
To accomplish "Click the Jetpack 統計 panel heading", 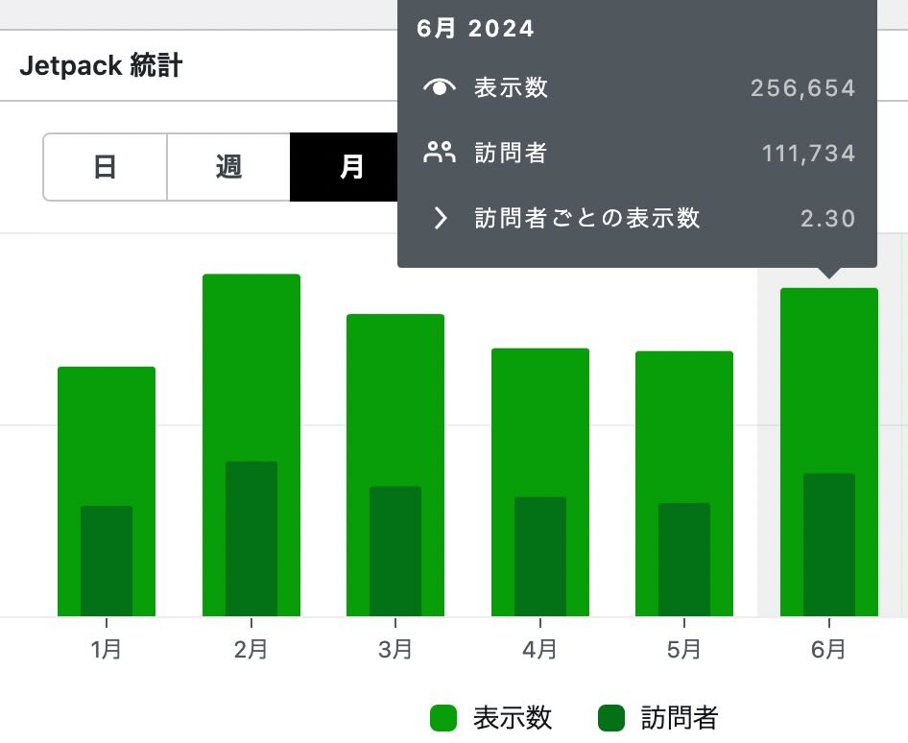I will tap(102, 65).
